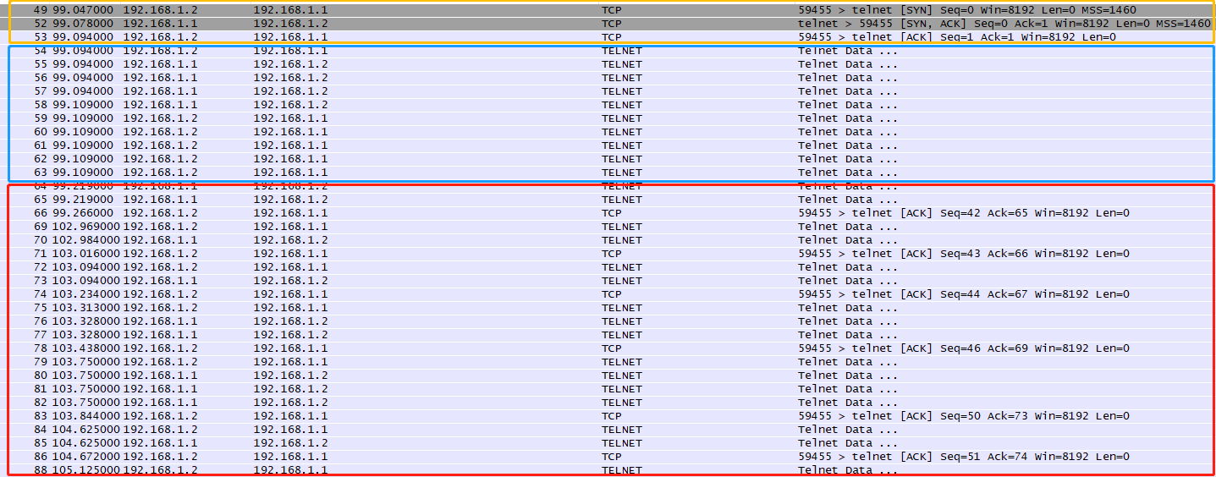Click TCP packet 78 with Ack=69

pyautogui.click(x=592, y=348)
